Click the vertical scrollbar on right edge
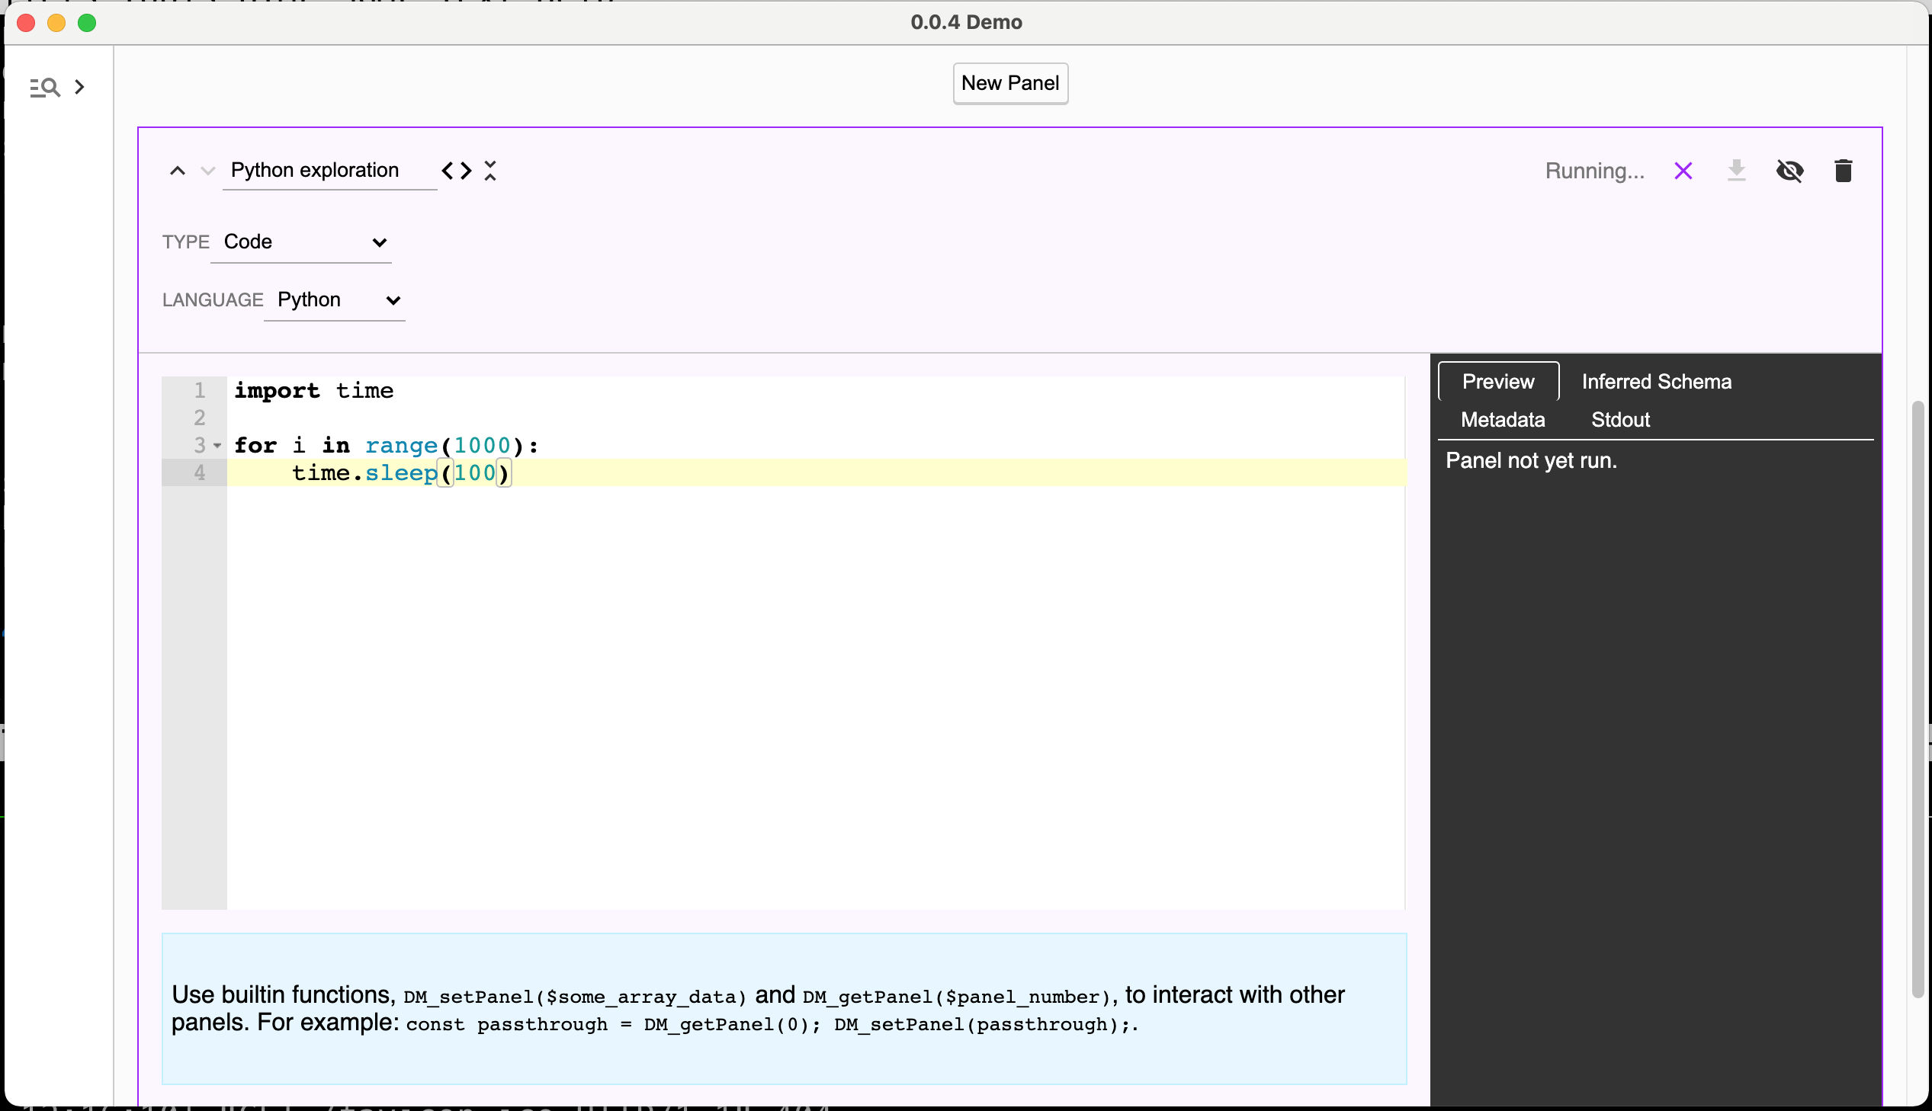Screen dimensions: 1932x1111 pos(1918,699)
